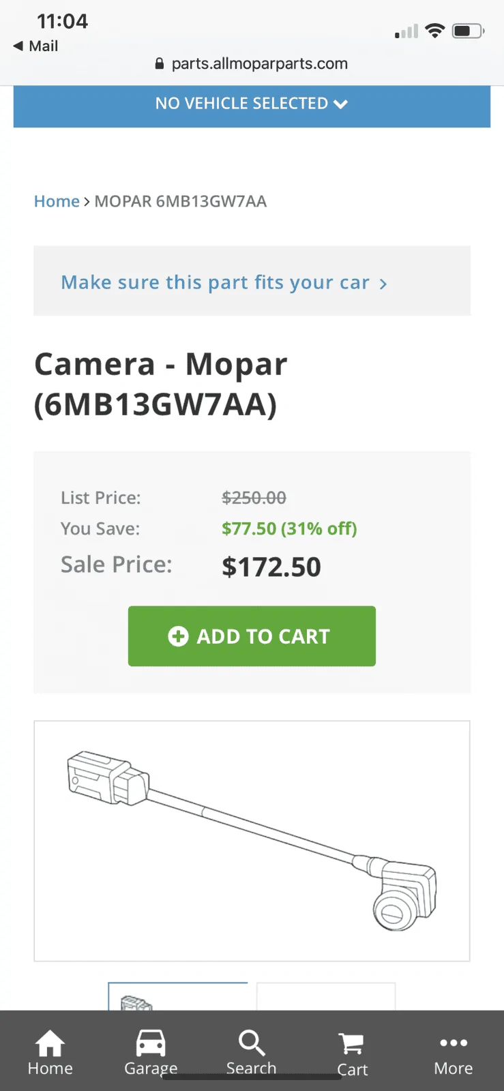Expand the No Vehicle Selected dropdown
Screen dimensions: 504x1091
point(252,104)
